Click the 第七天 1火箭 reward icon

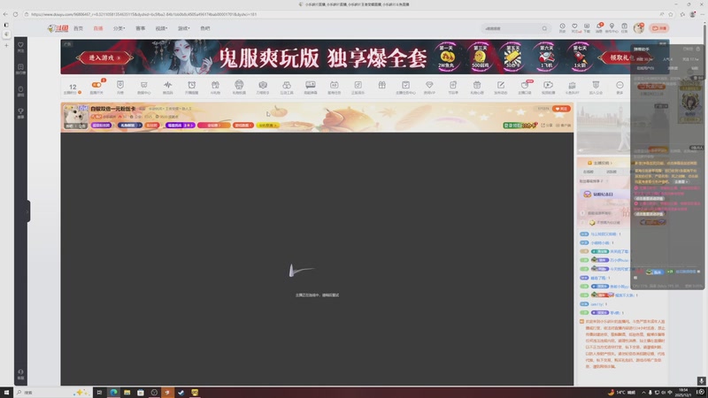tap(581, 57)
